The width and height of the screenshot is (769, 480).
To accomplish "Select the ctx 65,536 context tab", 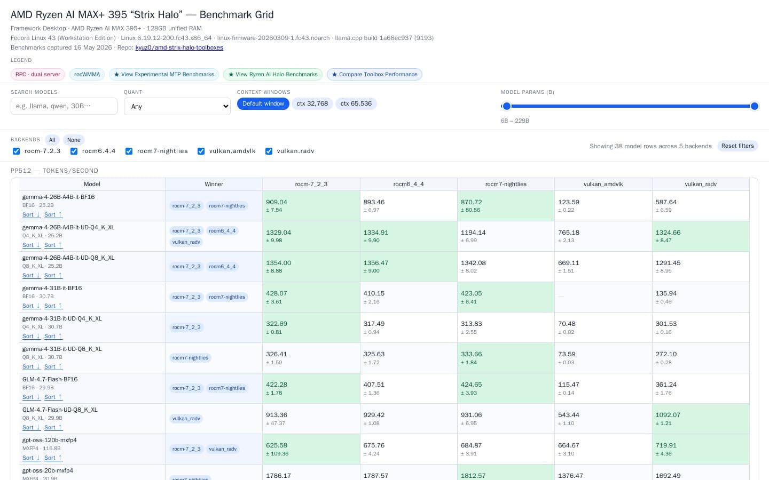I will click(x=356, y=103).
